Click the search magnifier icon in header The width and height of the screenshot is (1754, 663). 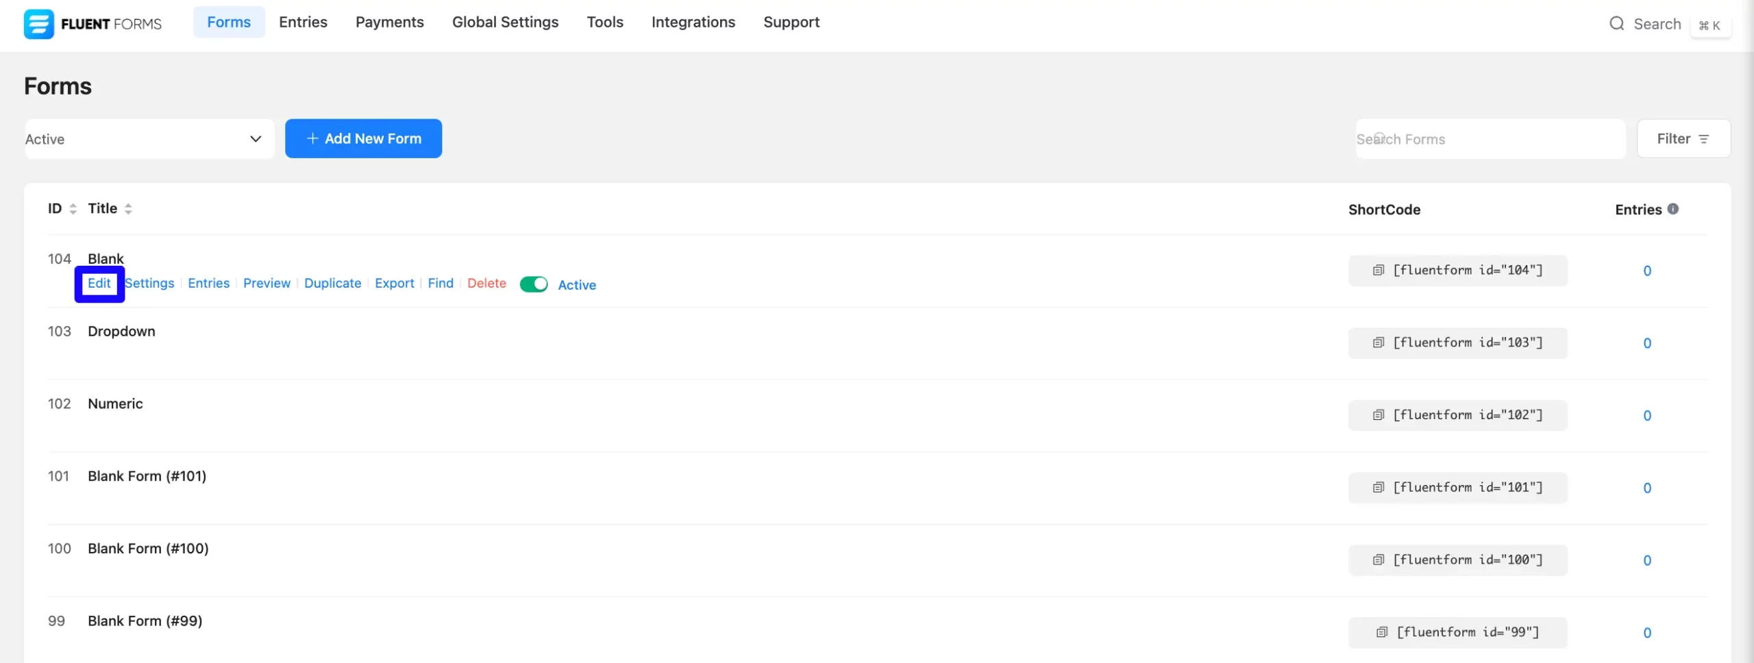[1616, 24]
